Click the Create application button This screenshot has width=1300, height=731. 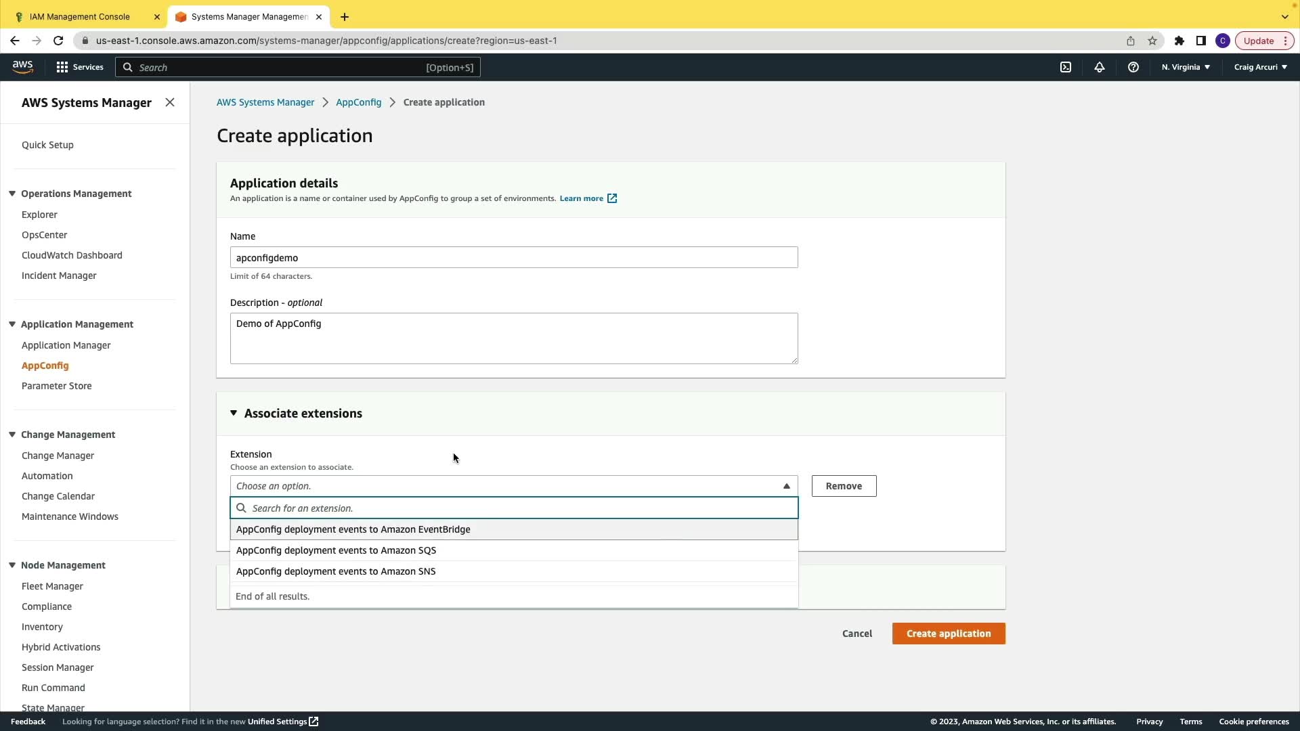[948, 634]
